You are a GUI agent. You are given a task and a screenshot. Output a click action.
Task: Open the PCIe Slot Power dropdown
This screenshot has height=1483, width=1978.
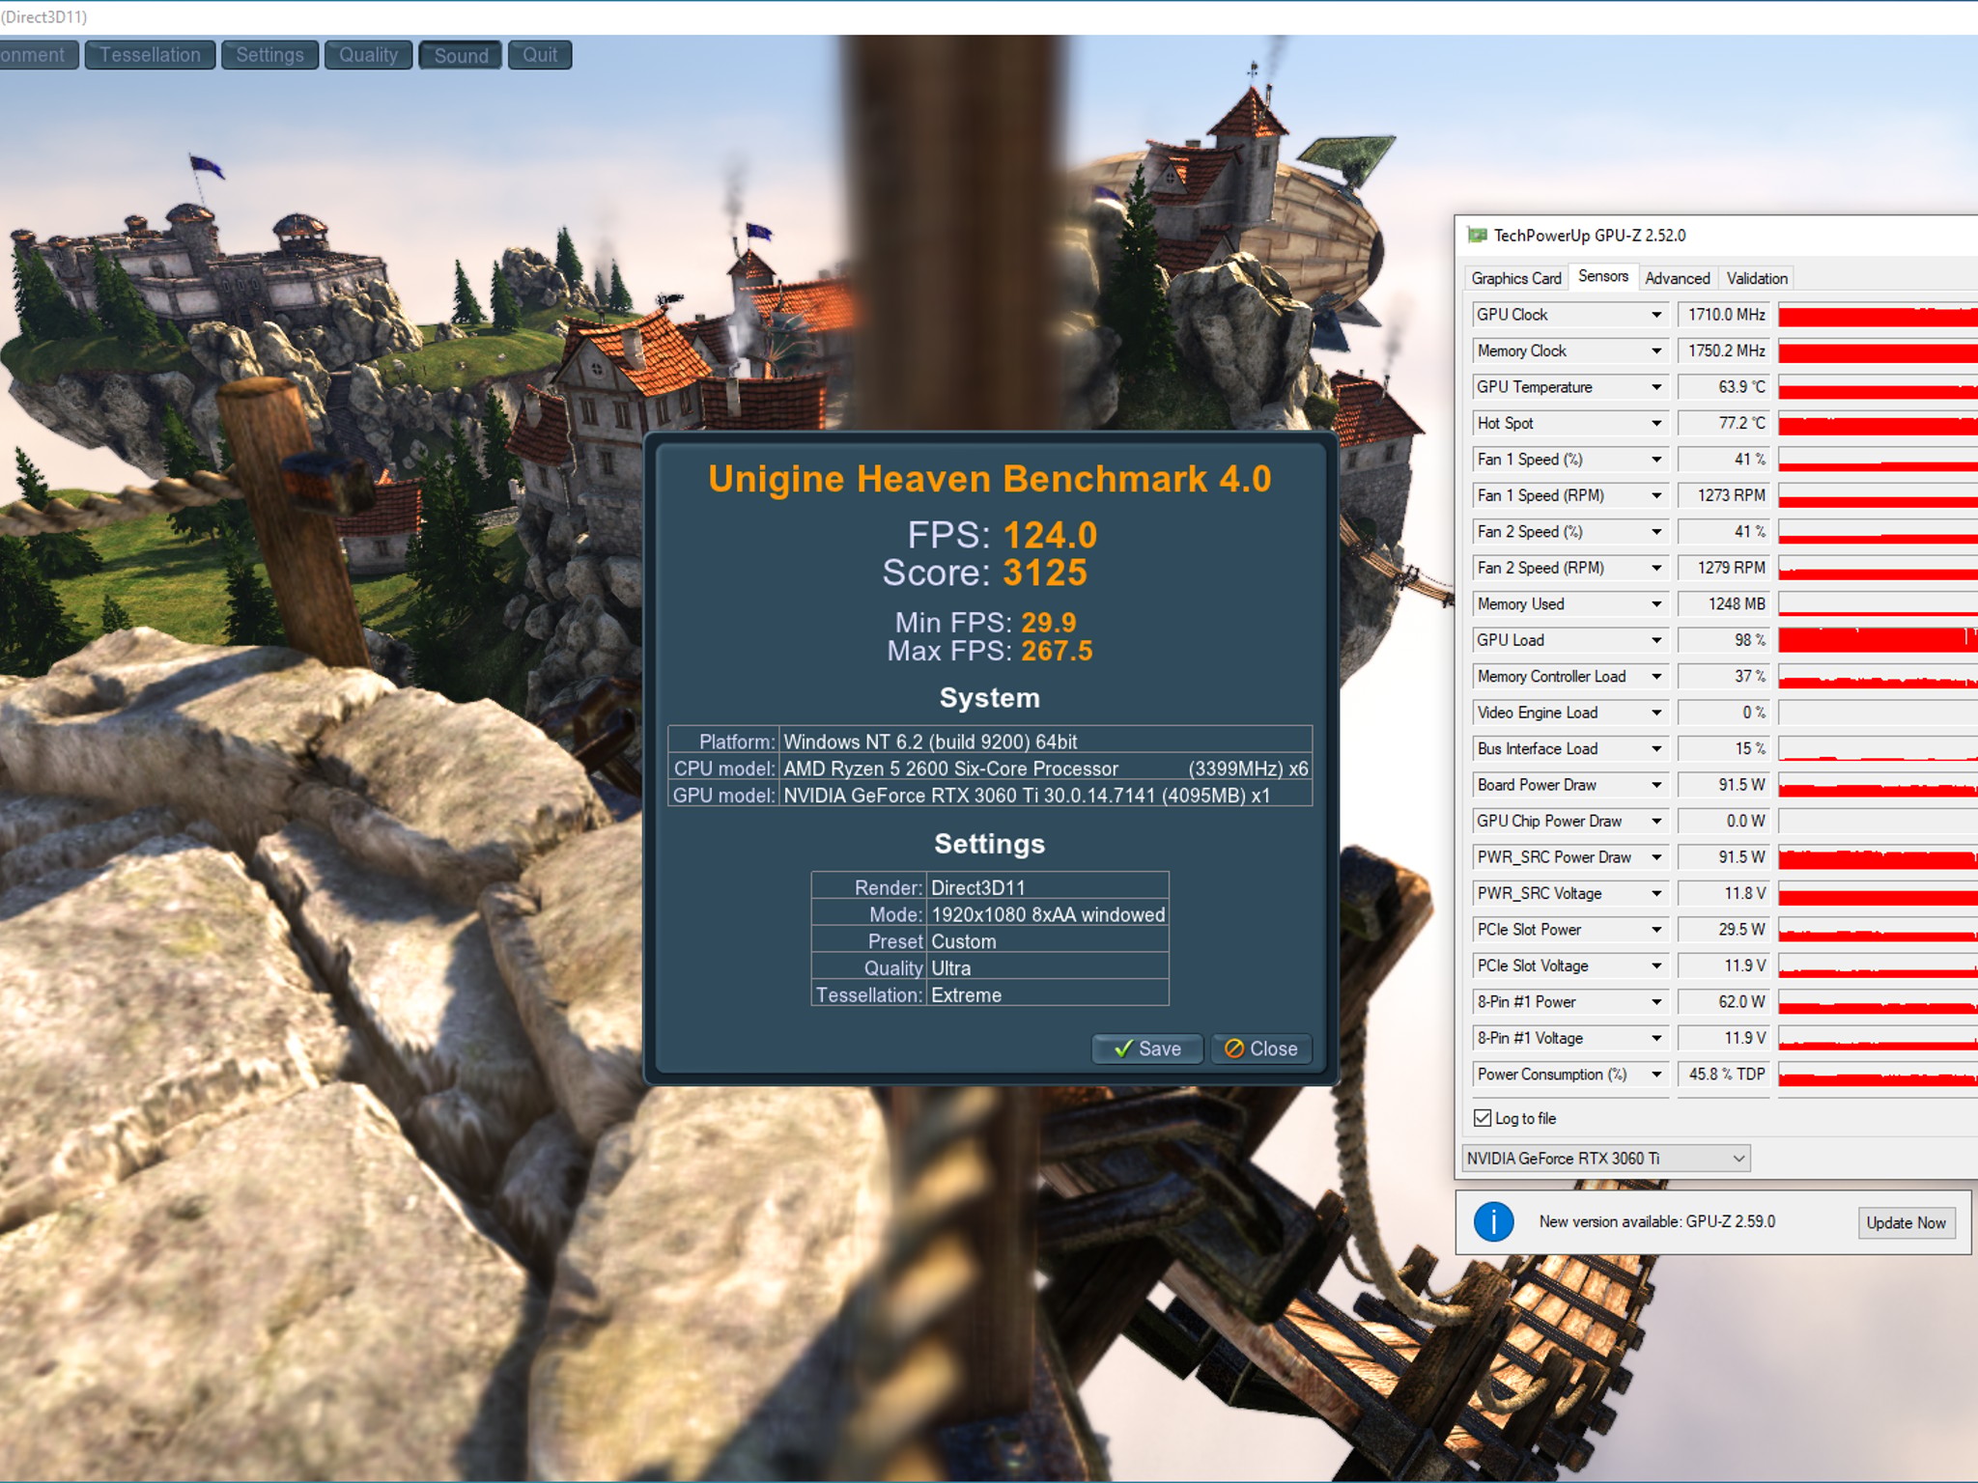pos(1656,930)
